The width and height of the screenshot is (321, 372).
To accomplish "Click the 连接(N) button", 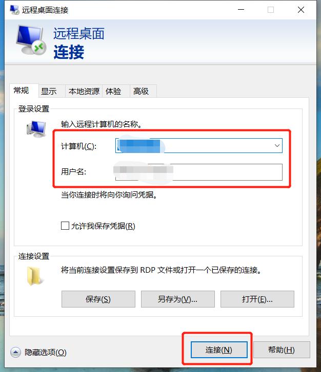I will (219, 349).
